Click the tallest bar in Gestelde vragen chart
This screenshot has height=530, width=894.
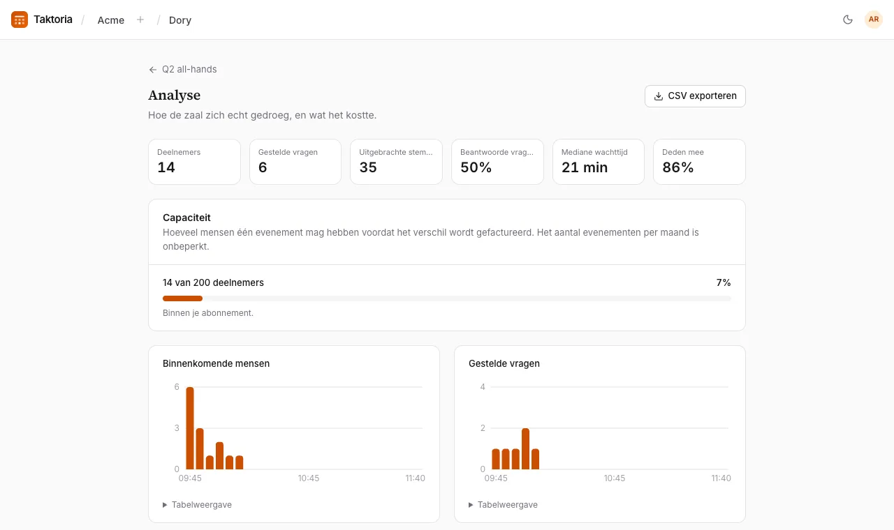(x=525, y=448)
